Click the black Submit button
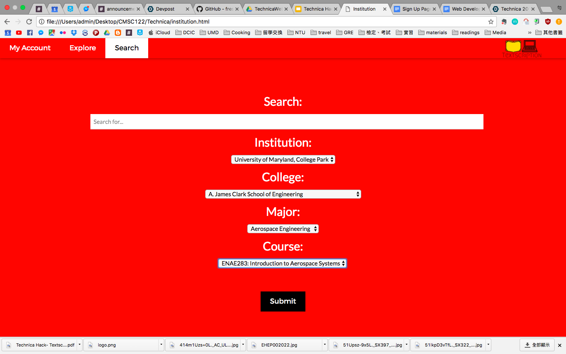Image resolution: width=566 pixels, height=354 pixels. [x=283, y=301]
